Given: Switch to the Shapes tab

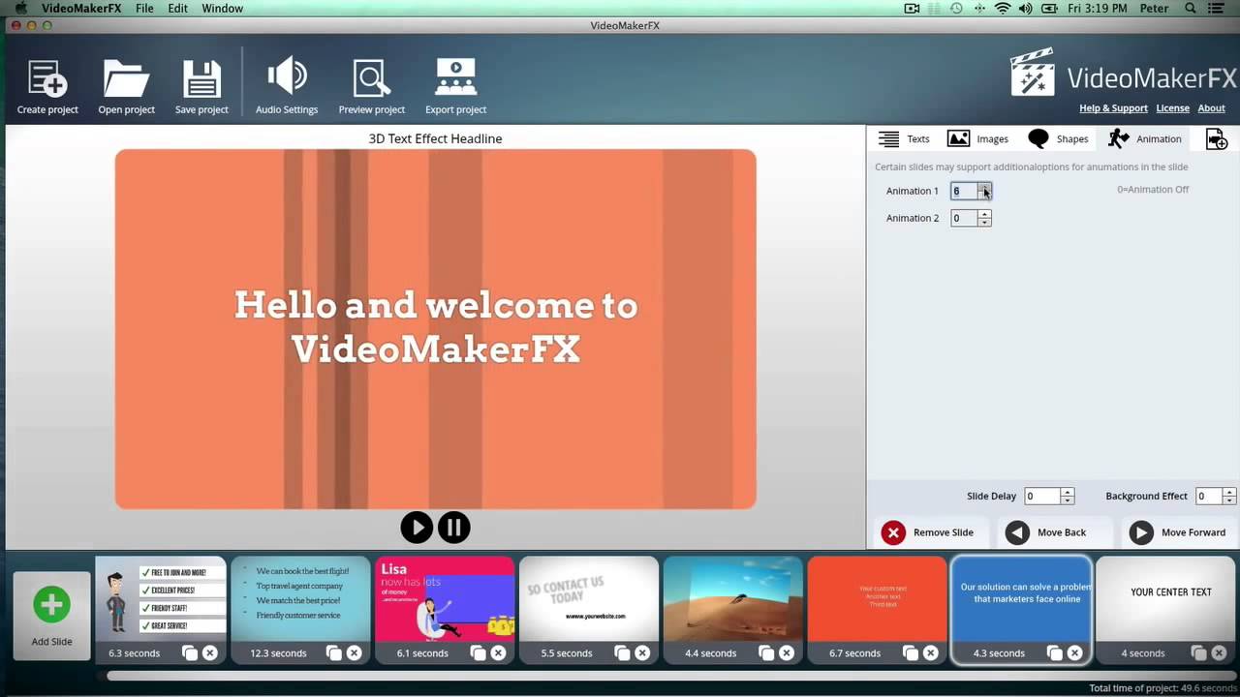Looking at the screenshot, I should [1059, 139].
